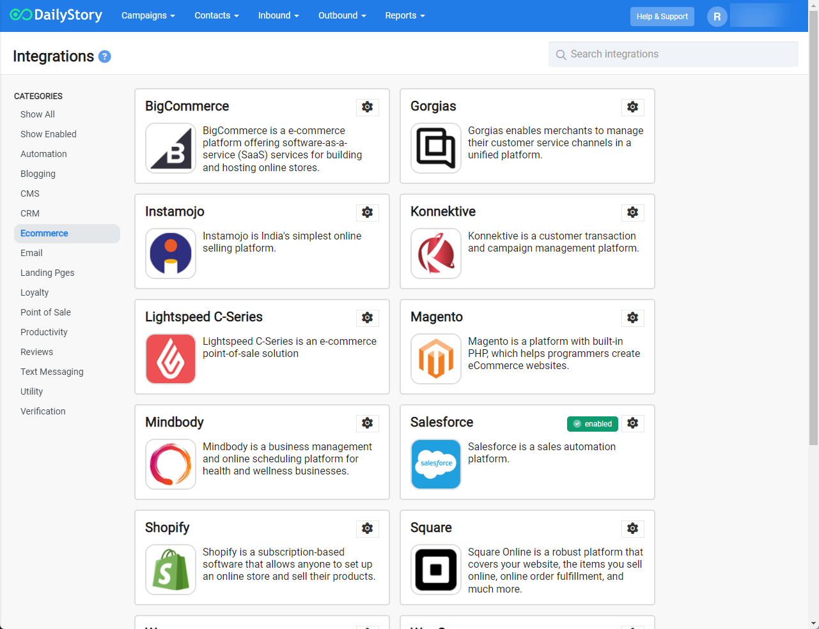Expand the Campaigns dropdown menu
The image size is (819, 629).
pos(148,16)
